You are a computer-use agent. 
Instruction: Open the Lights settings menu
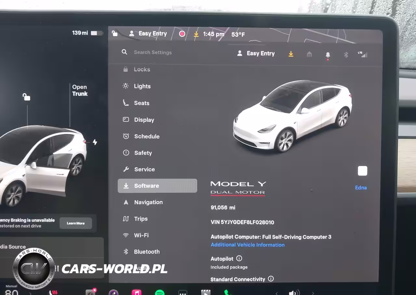[x=142, y=86]
